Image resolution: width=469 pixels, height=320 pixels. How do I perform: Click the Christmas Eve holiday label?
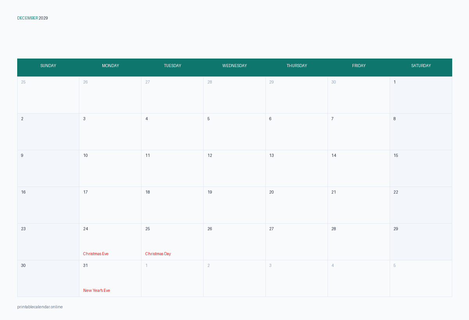pyautogui.click(x=96, y=254)
